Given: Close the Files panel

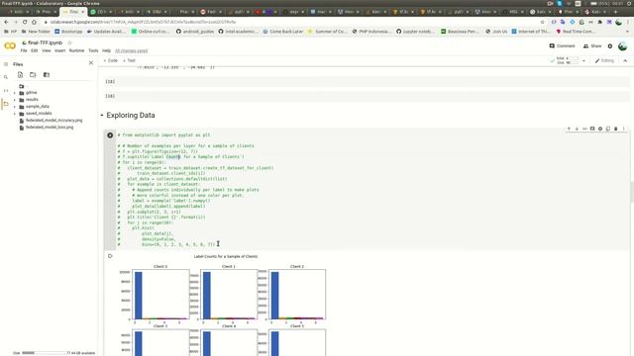Looking at the screenshot, I should pos(91,63).
